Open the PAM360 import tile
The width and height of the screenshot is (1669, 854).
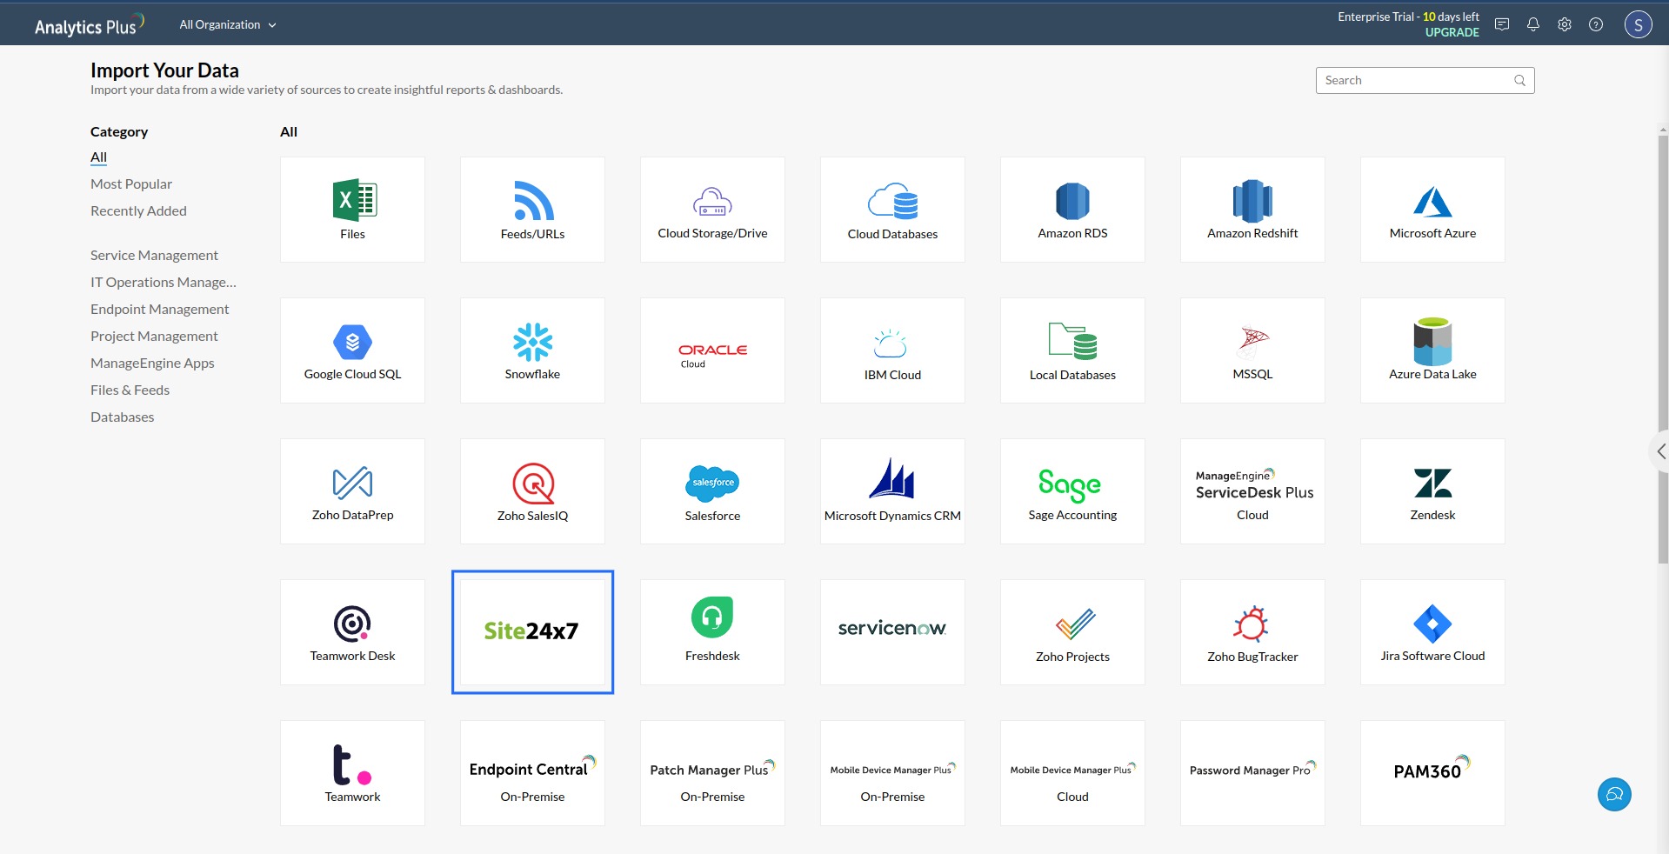[x=1432, y=772]
